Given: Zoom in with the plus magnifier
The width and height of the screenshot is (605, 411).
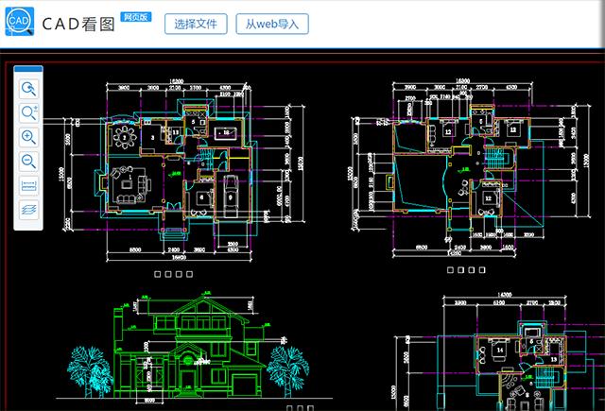Looking at the screenshot, I should (29, 137).
